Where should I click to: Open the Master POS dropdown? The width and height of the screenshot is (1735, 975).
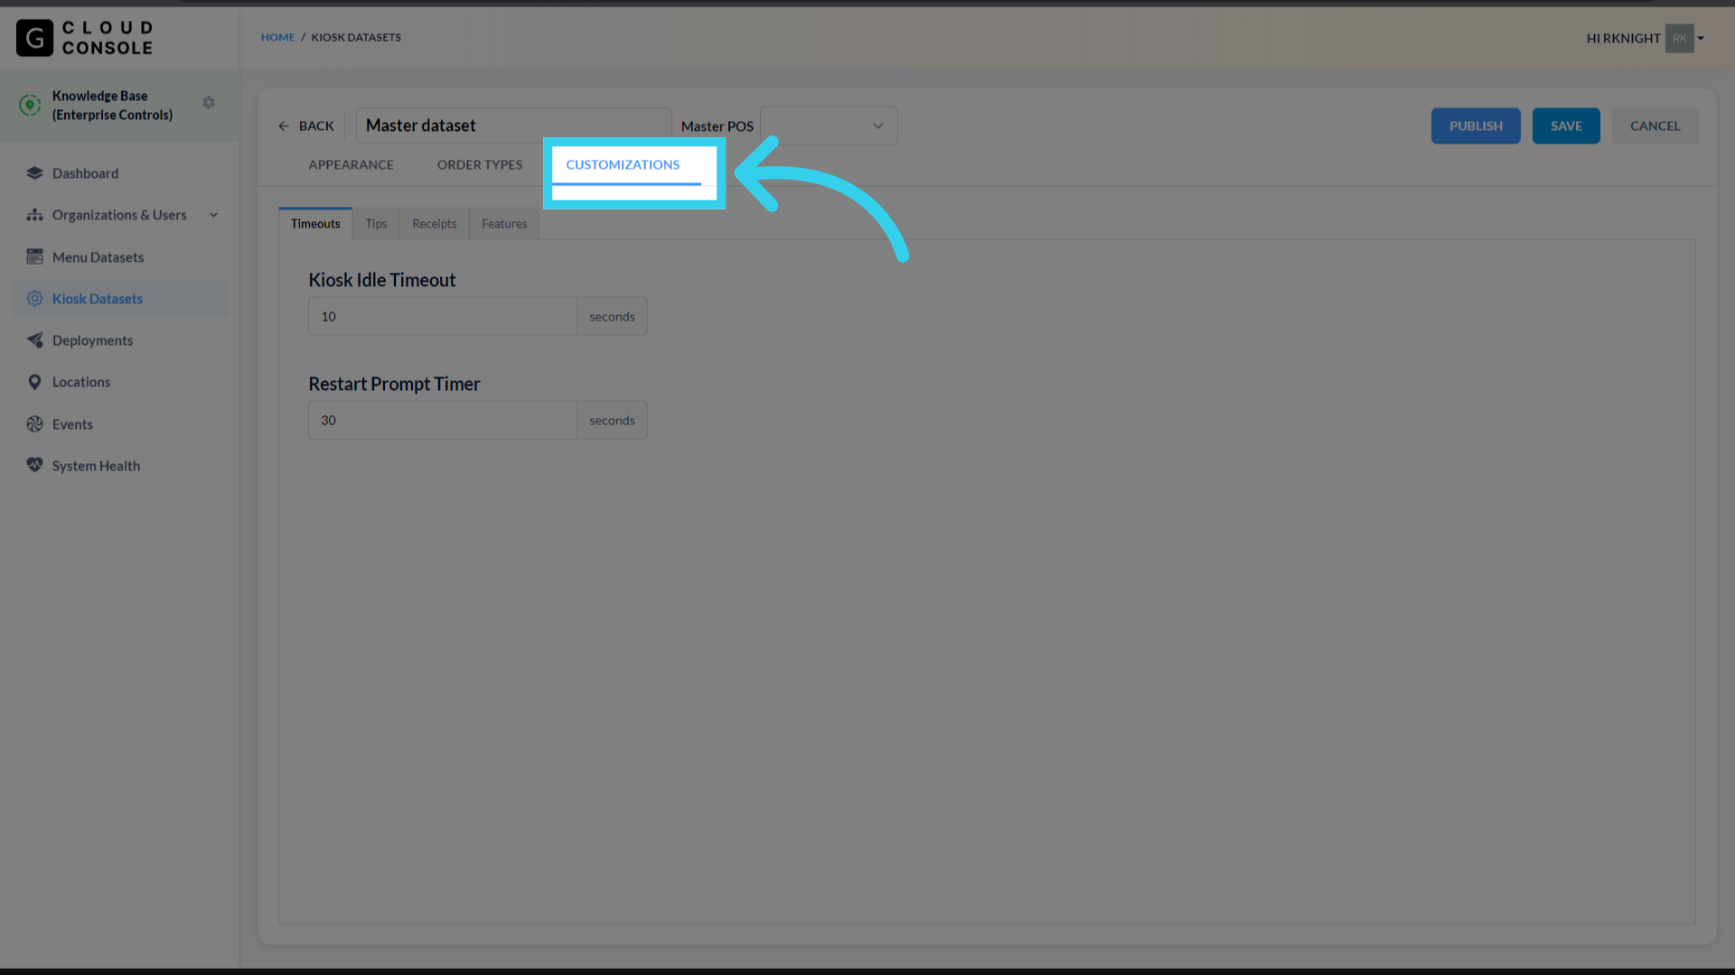pos(829,125)
